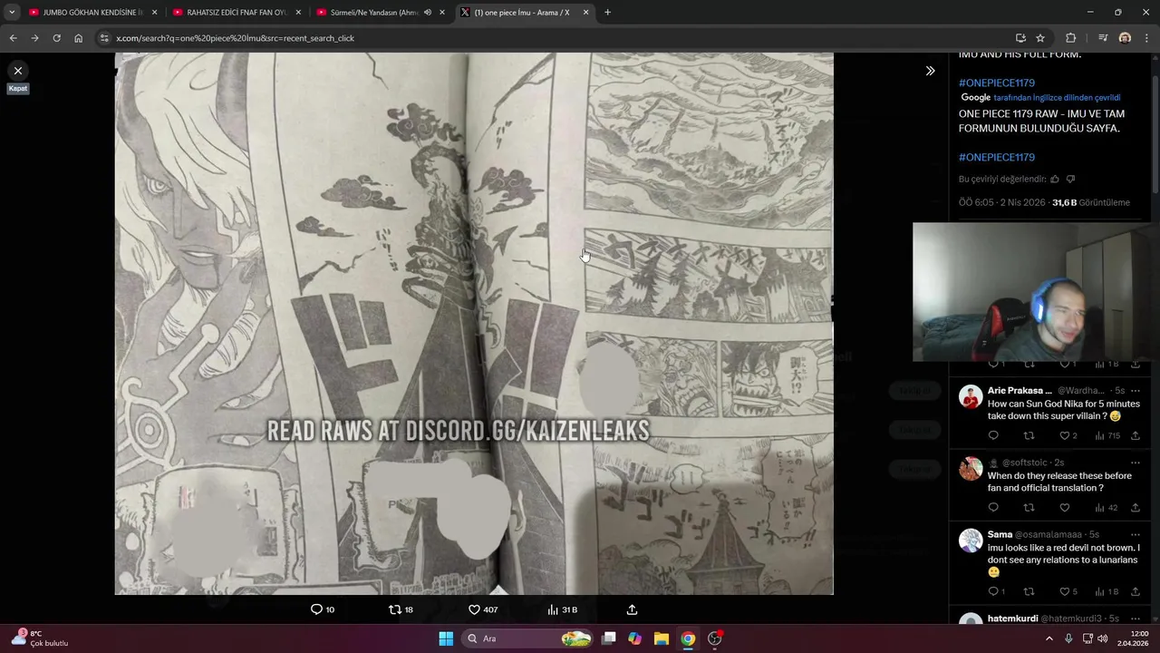Like the enlarged image post (407)
Screen dimensions: 1160x653
click(483, 609)
